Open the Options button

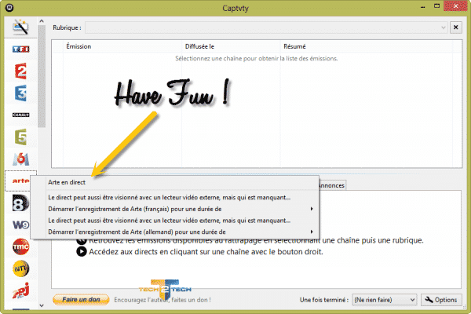click(440, 299)
